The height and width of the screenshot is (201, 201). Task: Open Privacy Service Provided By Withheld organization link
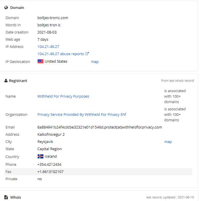[x=82, y=114]
